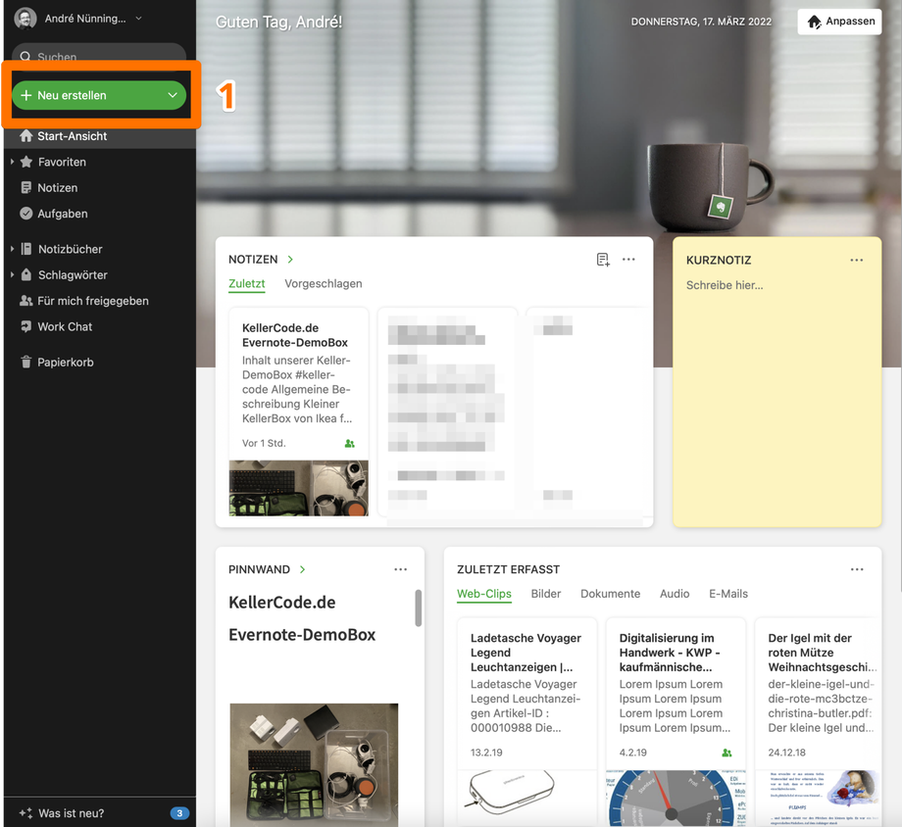Image resolution: width=902 pixels, height=827 pixels.
Task: Click shared icon on Digitalisierung card
Action: pos(727,753)
